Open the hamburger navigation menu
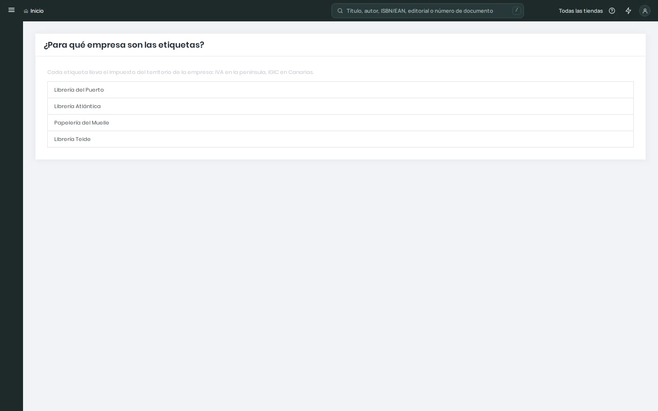 tap(12, 10)
